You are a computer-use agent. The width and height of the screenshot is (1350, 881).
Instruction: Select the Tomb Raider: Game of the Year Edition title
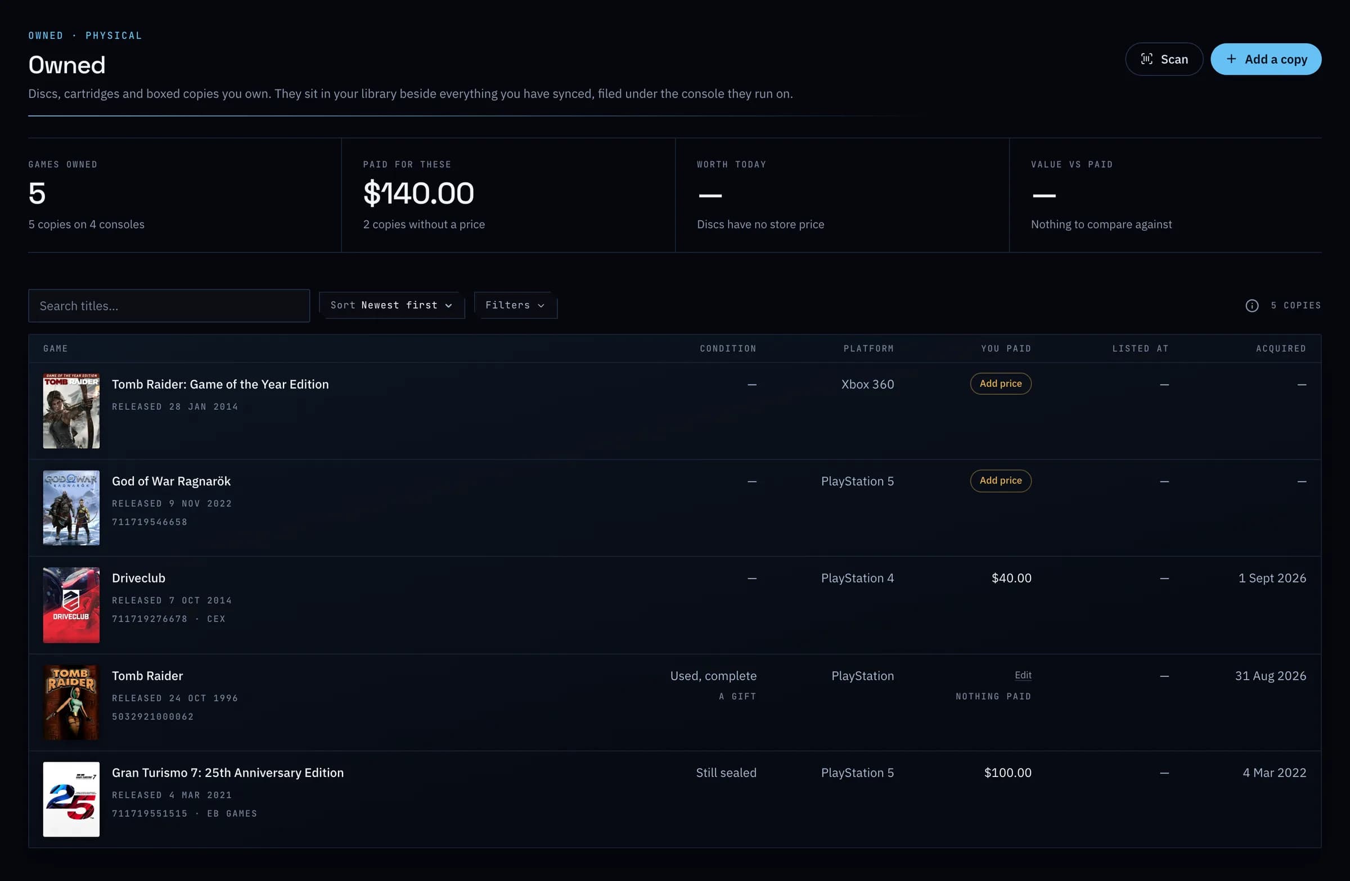pos(220,385)
